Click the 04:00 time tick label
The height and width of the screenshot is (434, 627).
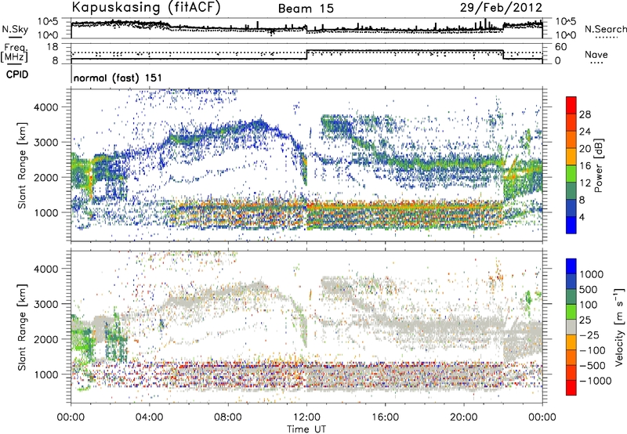[150, 418]
